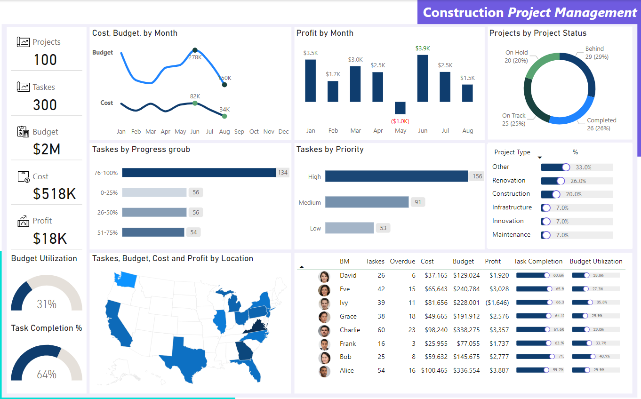641x399 pixels.
Task: Click the Taskes KPI card icon
Action: [x=23, y=87]
